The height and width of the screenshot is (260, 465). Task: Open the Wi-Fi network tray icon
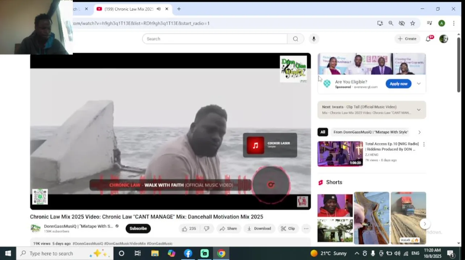point(406,253)
